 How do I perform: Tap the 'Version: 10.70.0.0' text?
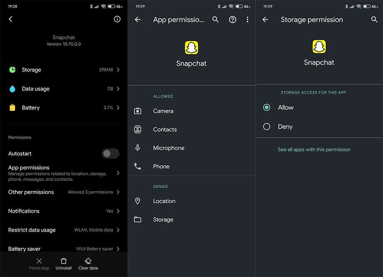point(64,44)
